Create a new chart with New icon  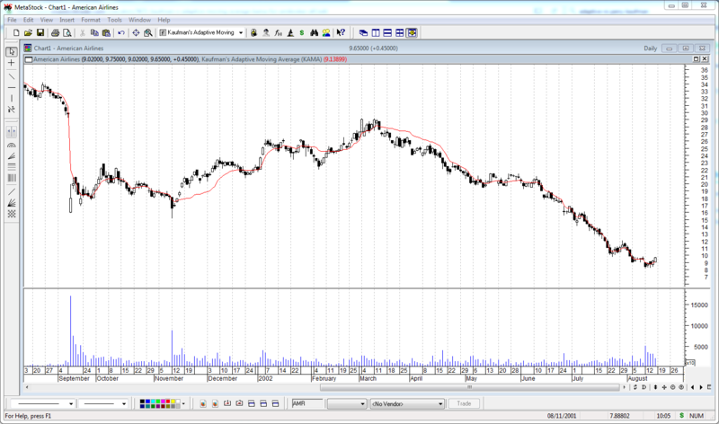[x=16, y=32]
